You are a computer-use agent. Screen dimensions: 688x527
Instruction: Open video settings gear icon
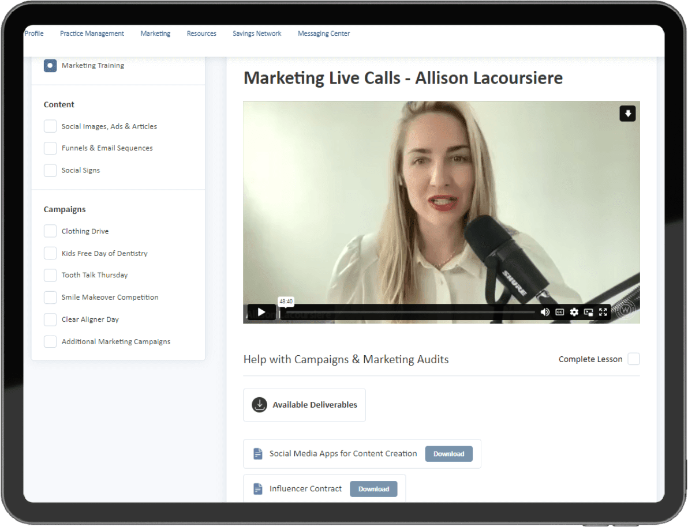(574, 312)
